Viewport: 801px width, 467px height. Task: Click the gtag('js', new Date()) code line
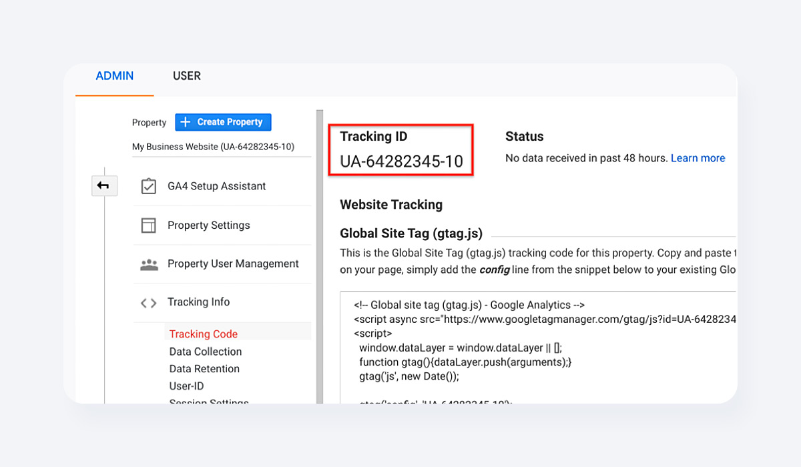click(409, 376)
